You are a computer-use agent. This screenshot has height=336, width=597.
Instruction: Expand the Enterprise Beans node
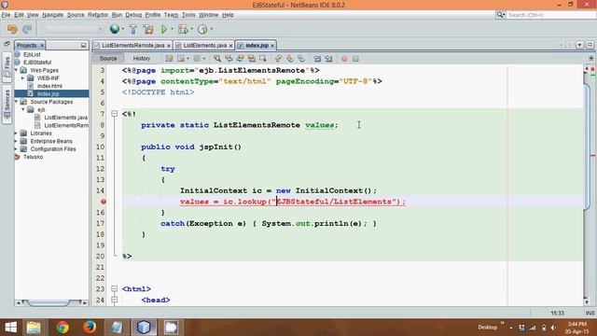[16, 141]
